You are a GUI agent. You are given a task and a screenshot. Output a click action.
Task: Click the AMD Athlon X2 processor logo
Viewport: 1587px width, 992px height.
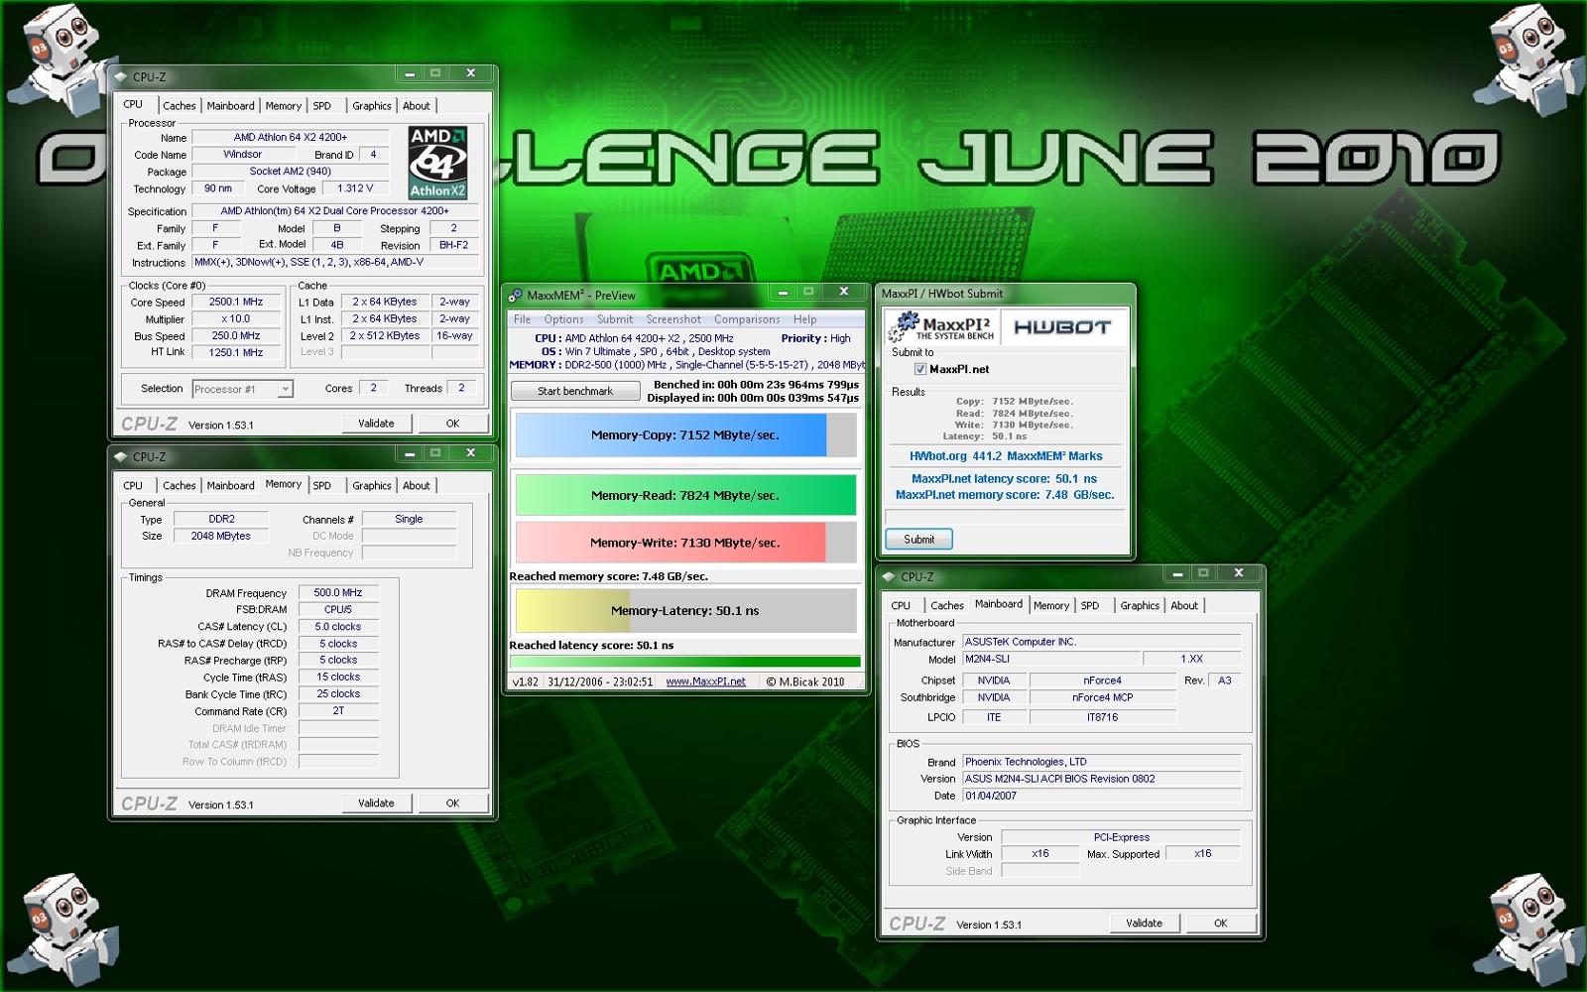point(437,163)
